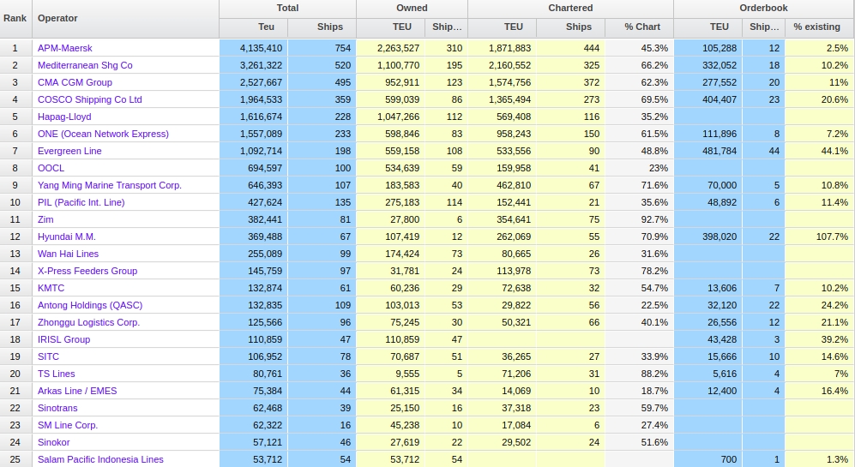Open Yang Ming Marine Transport Corp. link
Viewport: 855px width, 467px height.
click(x=110, y=185)
